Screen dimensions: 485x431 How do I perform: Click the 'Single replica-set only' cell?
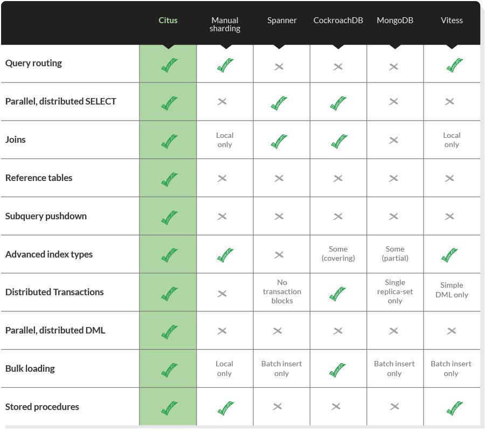(x=395, y=291)
